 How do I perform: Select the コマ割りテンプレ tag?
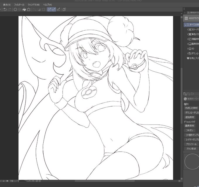191,135
